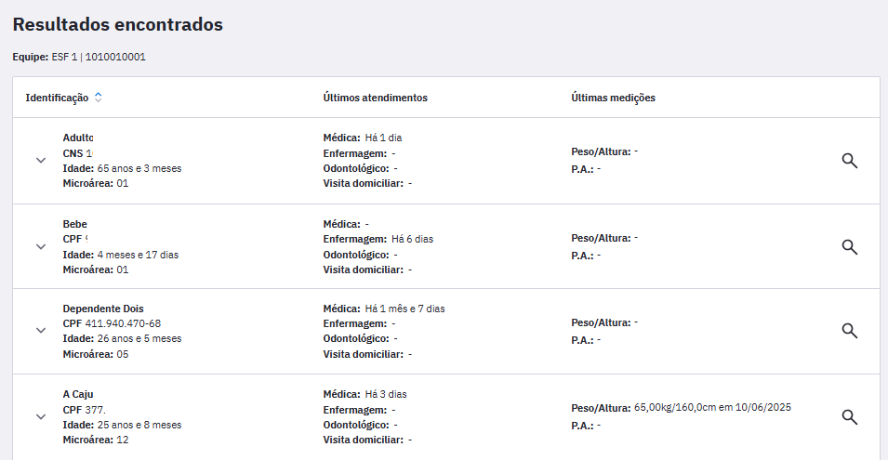Expand the Adulto row chevron
The height and width of the screenshot is (460, 888).
click(x=41, y=160)
